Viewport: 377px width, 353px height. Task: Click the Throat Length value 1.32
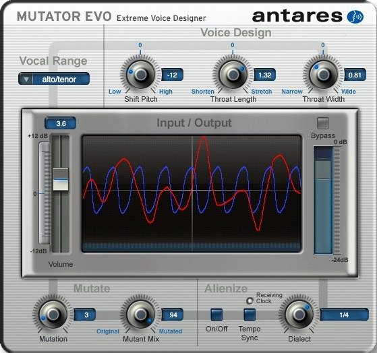pyautogui.click(x=265, y=75)
